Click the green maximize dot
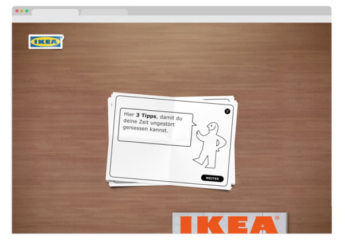Screen dimensions: 345x241 pyautogui.click(x=26, y=11)
